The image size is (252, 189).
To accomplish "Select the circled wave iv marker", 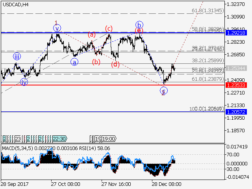I will (24, 82).
